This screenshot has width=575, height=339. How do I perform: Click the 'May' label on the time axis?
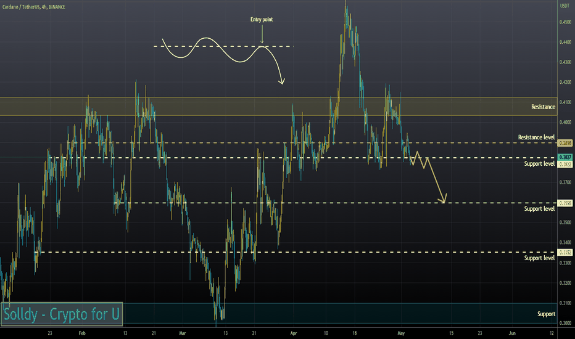pos(401,333)
